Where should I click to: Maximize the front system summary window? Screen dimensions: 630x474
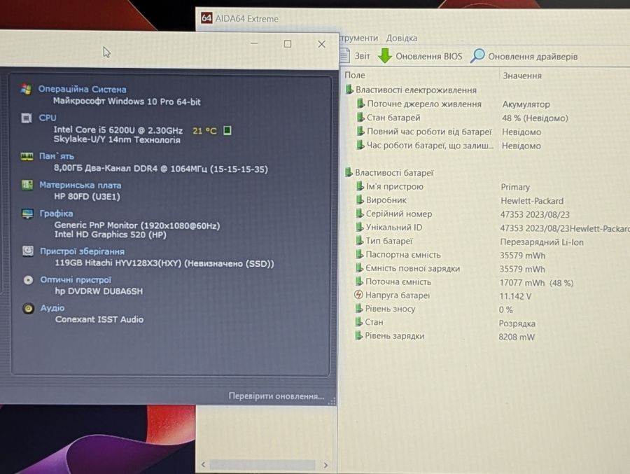click(288, 44)
